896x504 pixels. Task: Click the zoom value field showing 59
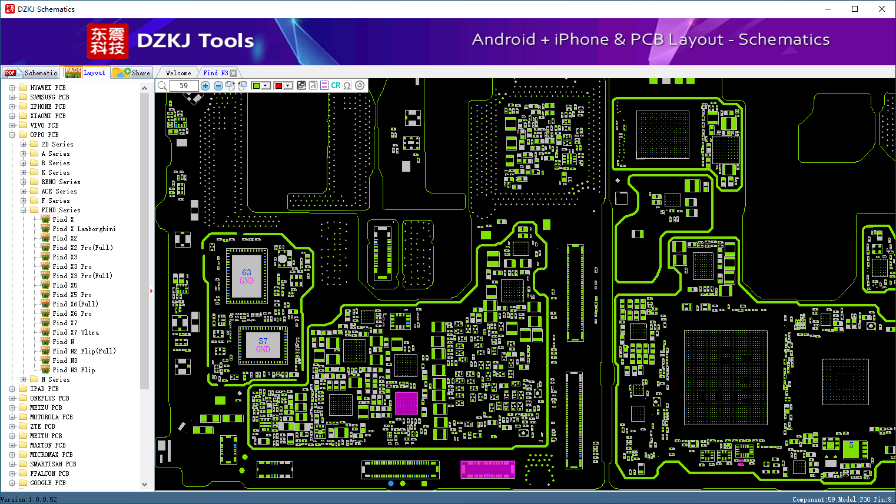click(x=184, y=86)
